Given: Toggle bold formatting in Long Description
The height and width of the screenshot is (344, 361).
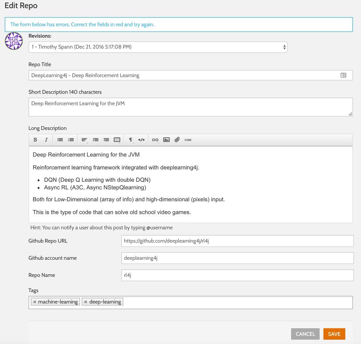Looking at the screenshot, I should (x=35, y=140).
